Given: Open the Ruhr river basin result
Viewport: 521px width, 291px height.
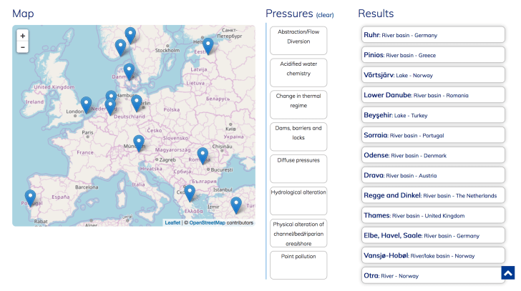Looking at the screenshot, I should (433, 35).
